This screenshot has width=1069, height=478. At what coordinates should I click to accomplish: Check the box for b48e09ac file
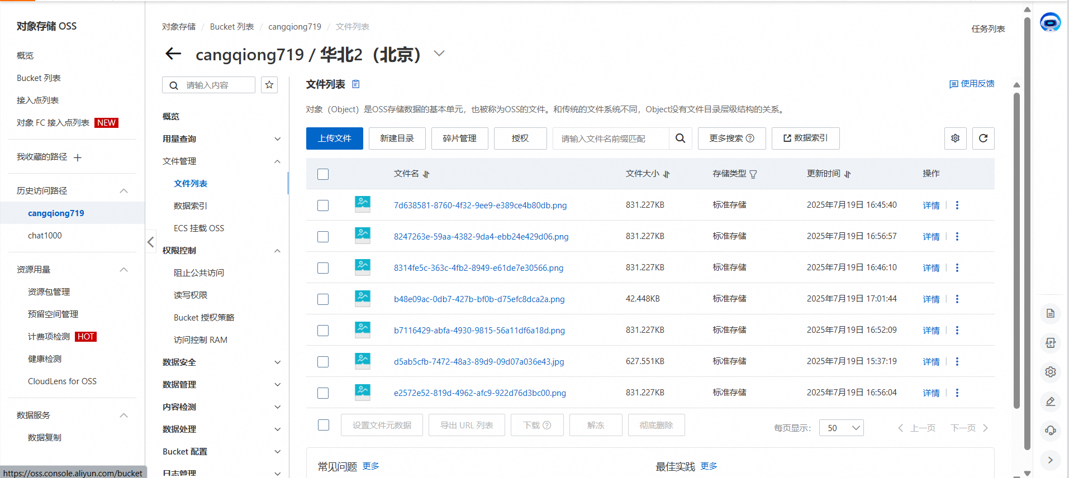tap(323, 299)
